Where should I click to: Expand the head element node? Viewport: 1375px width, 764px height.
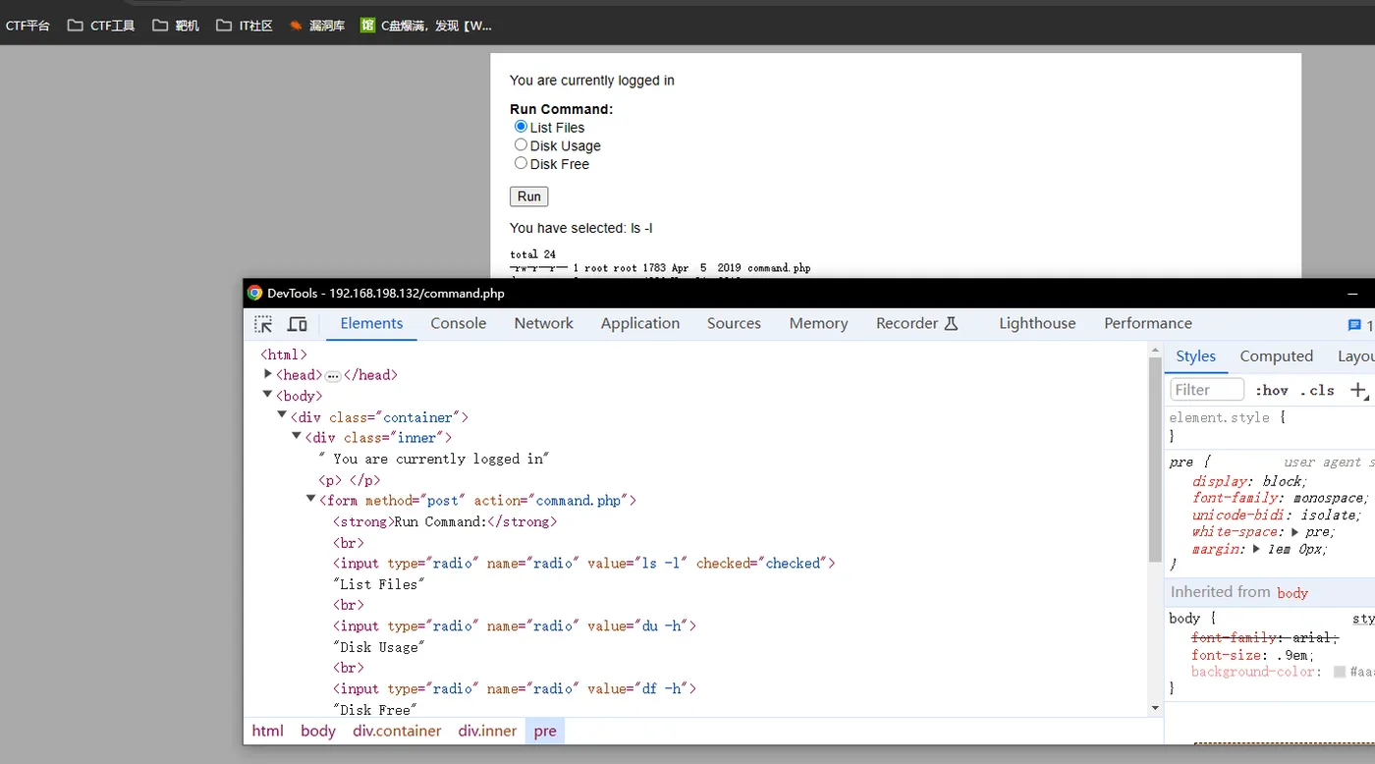point(267,374)
